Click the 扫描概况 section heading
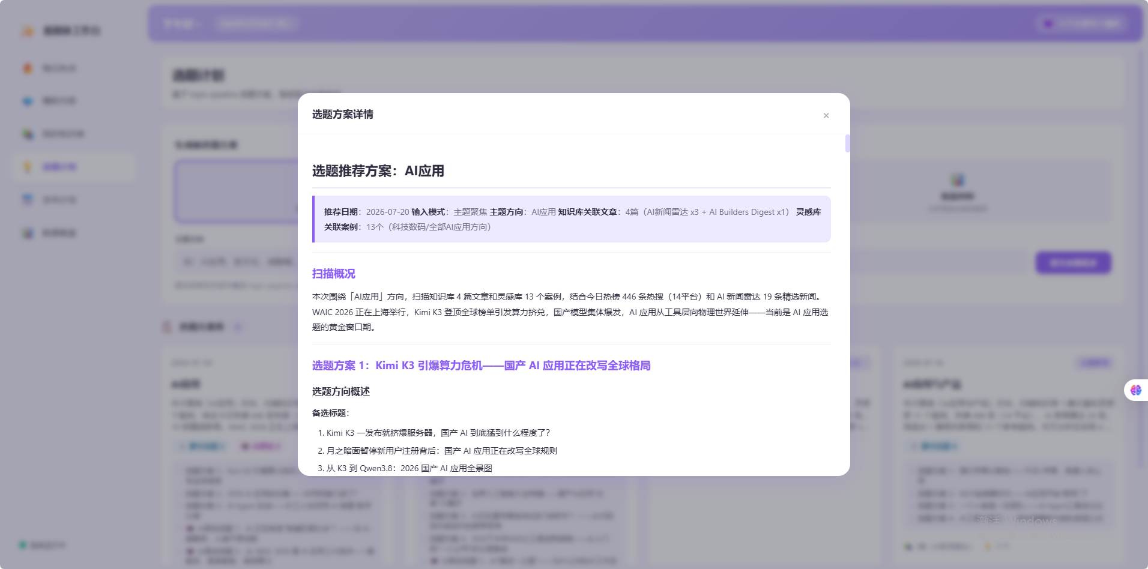The width and height of the screenshot is (1148, 569). tap(334, 274)
